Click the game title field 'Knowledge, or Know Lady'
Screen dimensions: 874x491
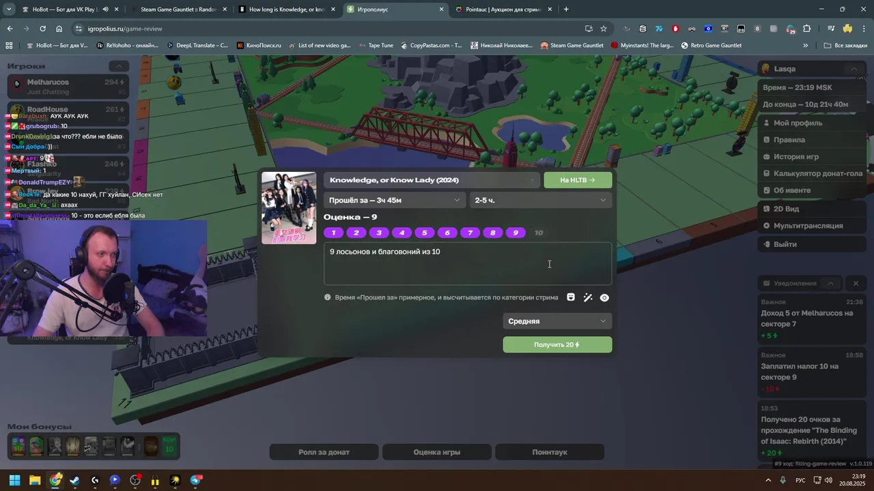tap(432, 180)
